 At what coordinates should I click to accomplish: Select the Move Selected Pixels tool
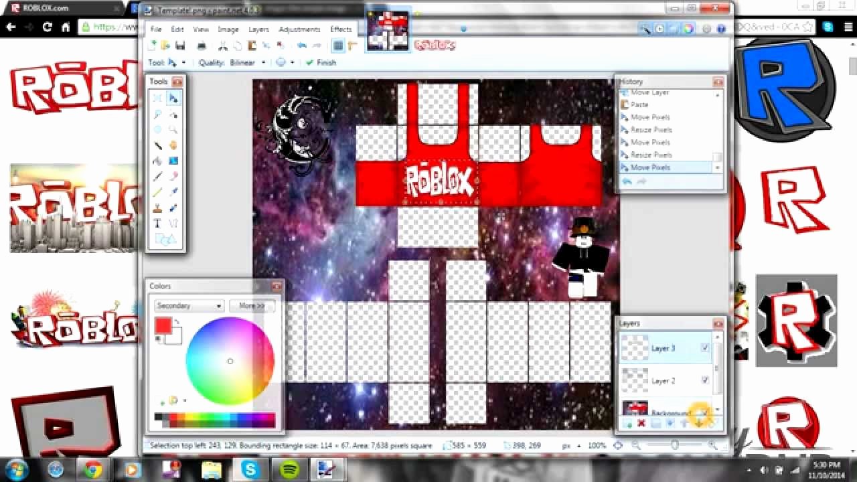point(173,98)
